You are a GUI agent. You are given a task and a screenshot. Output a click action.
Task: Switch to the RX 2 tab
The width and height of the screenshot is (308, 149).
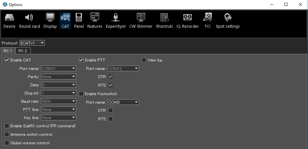(23, 51)
